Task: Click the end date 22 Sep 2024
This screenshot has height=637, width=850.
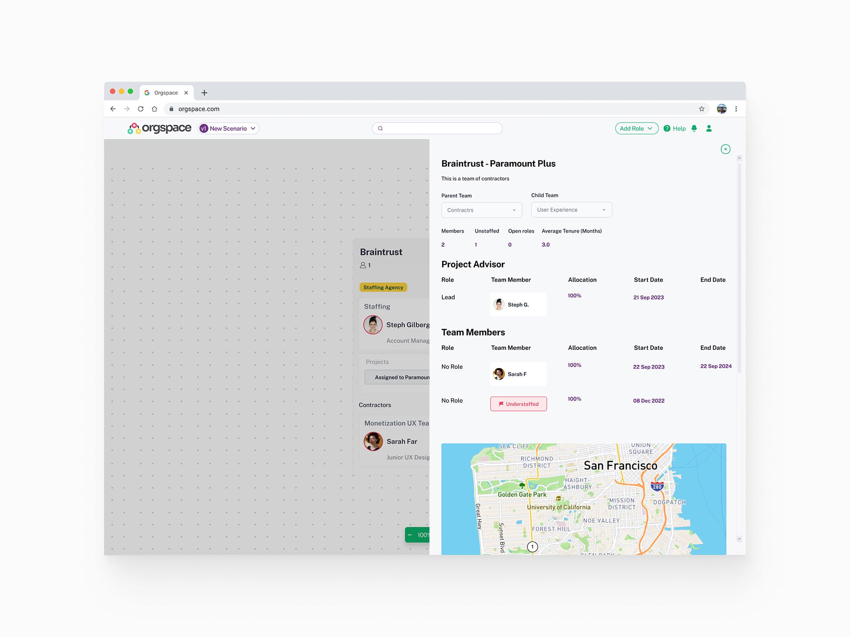Action: (716, 366)
